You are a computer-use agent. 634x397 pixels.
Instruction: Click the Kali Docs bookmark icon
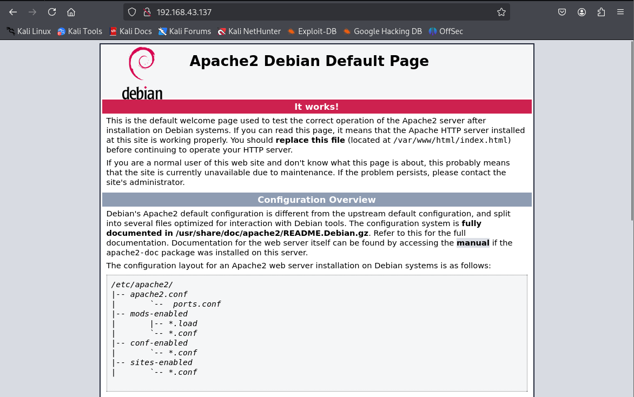113,31
